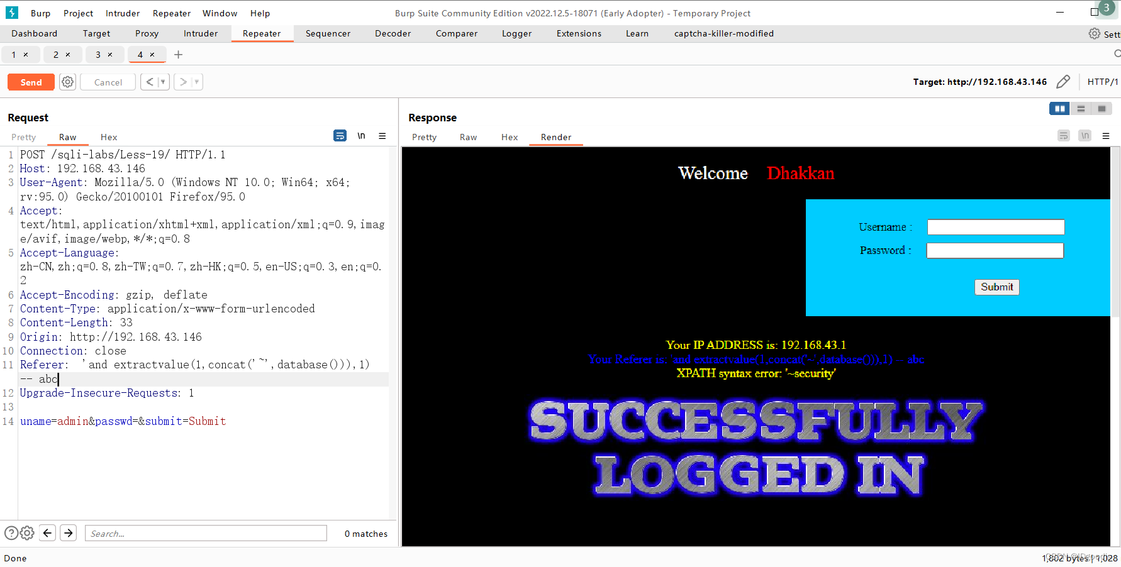Edit target with pencil icon
The height and width of the screenshot is (567, 1121).
[1063, 82]
